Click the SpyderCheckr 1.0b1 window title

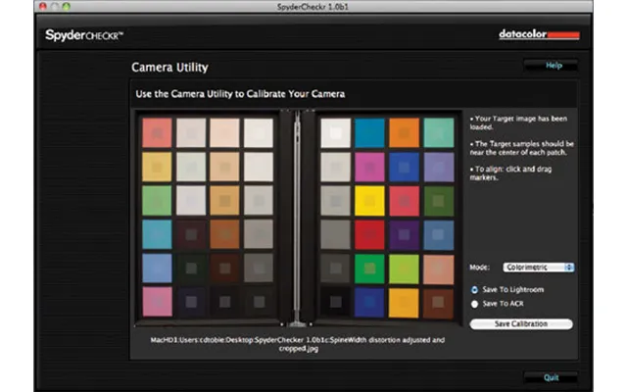click(x=313, y=7)
